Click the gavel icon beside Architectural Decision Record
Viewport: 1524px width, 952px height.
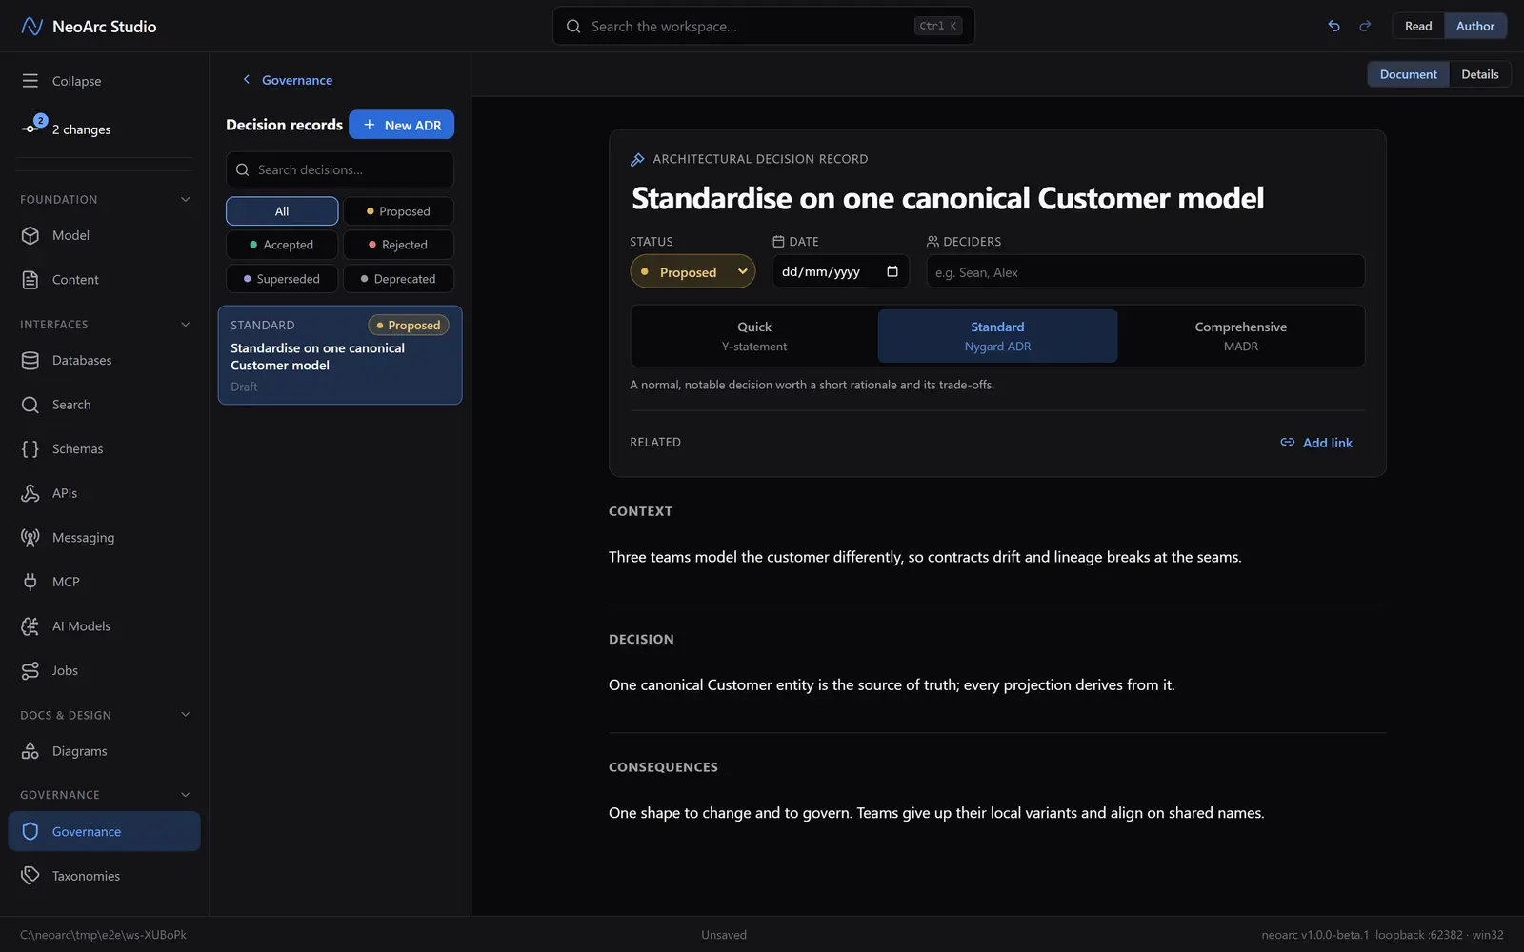coord(637,159)
